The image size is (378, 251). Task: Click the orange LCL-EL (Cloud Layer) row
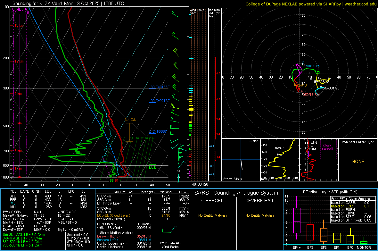tap(143, 215)
